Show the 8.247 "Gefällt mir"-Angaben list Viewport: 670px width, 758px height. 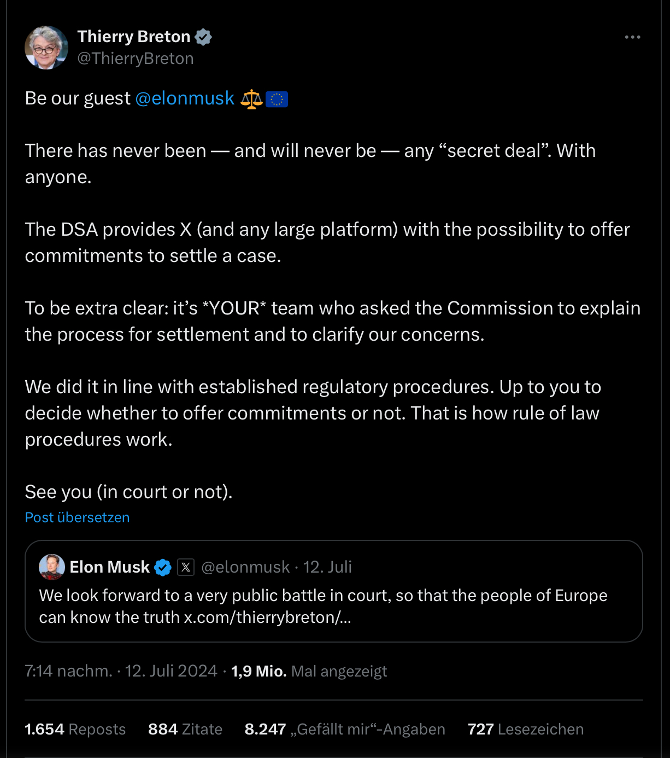pos(345,729)
